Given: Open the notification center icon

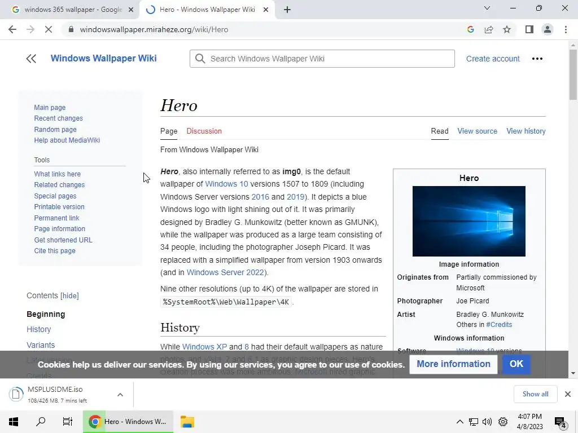Looking at the screenshot, I should pos(561,423).
